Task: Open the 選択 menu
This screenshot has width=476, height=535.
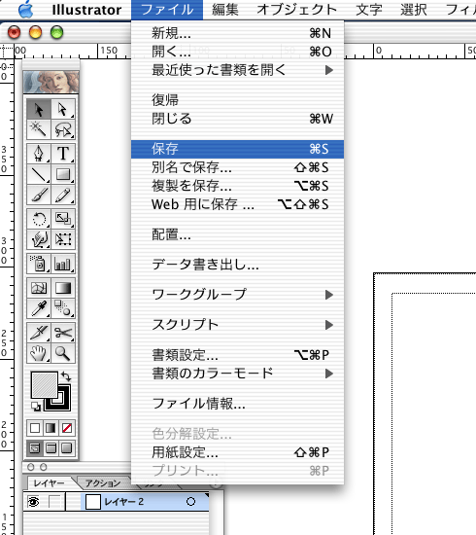Action: click(x=414, y=10)
